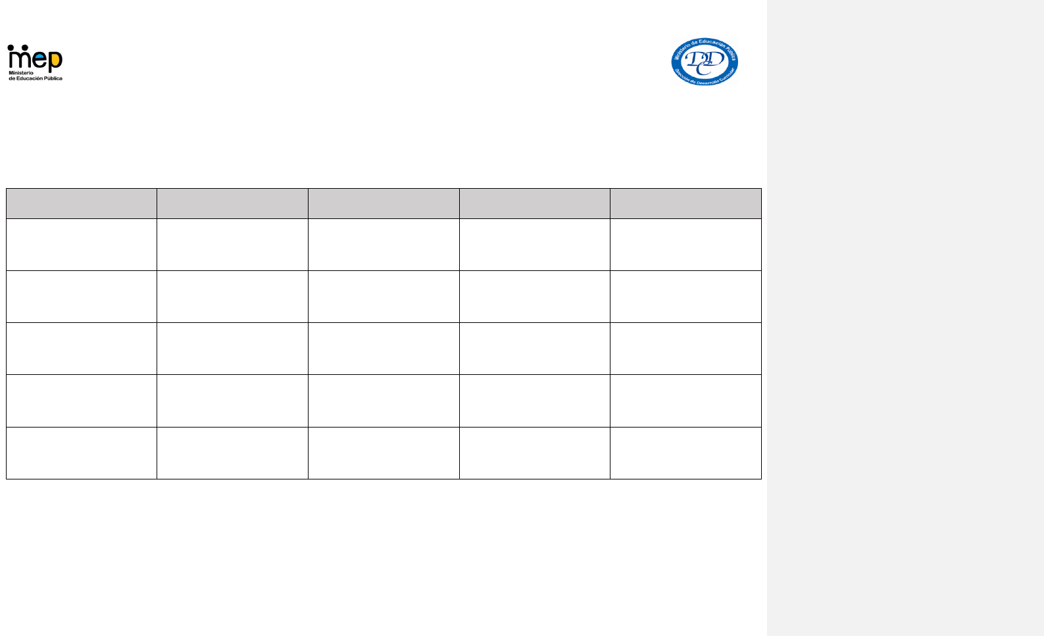Select the last gray header cell of table
Viewport: 1044px width, 636px height.
pos(685,203)
